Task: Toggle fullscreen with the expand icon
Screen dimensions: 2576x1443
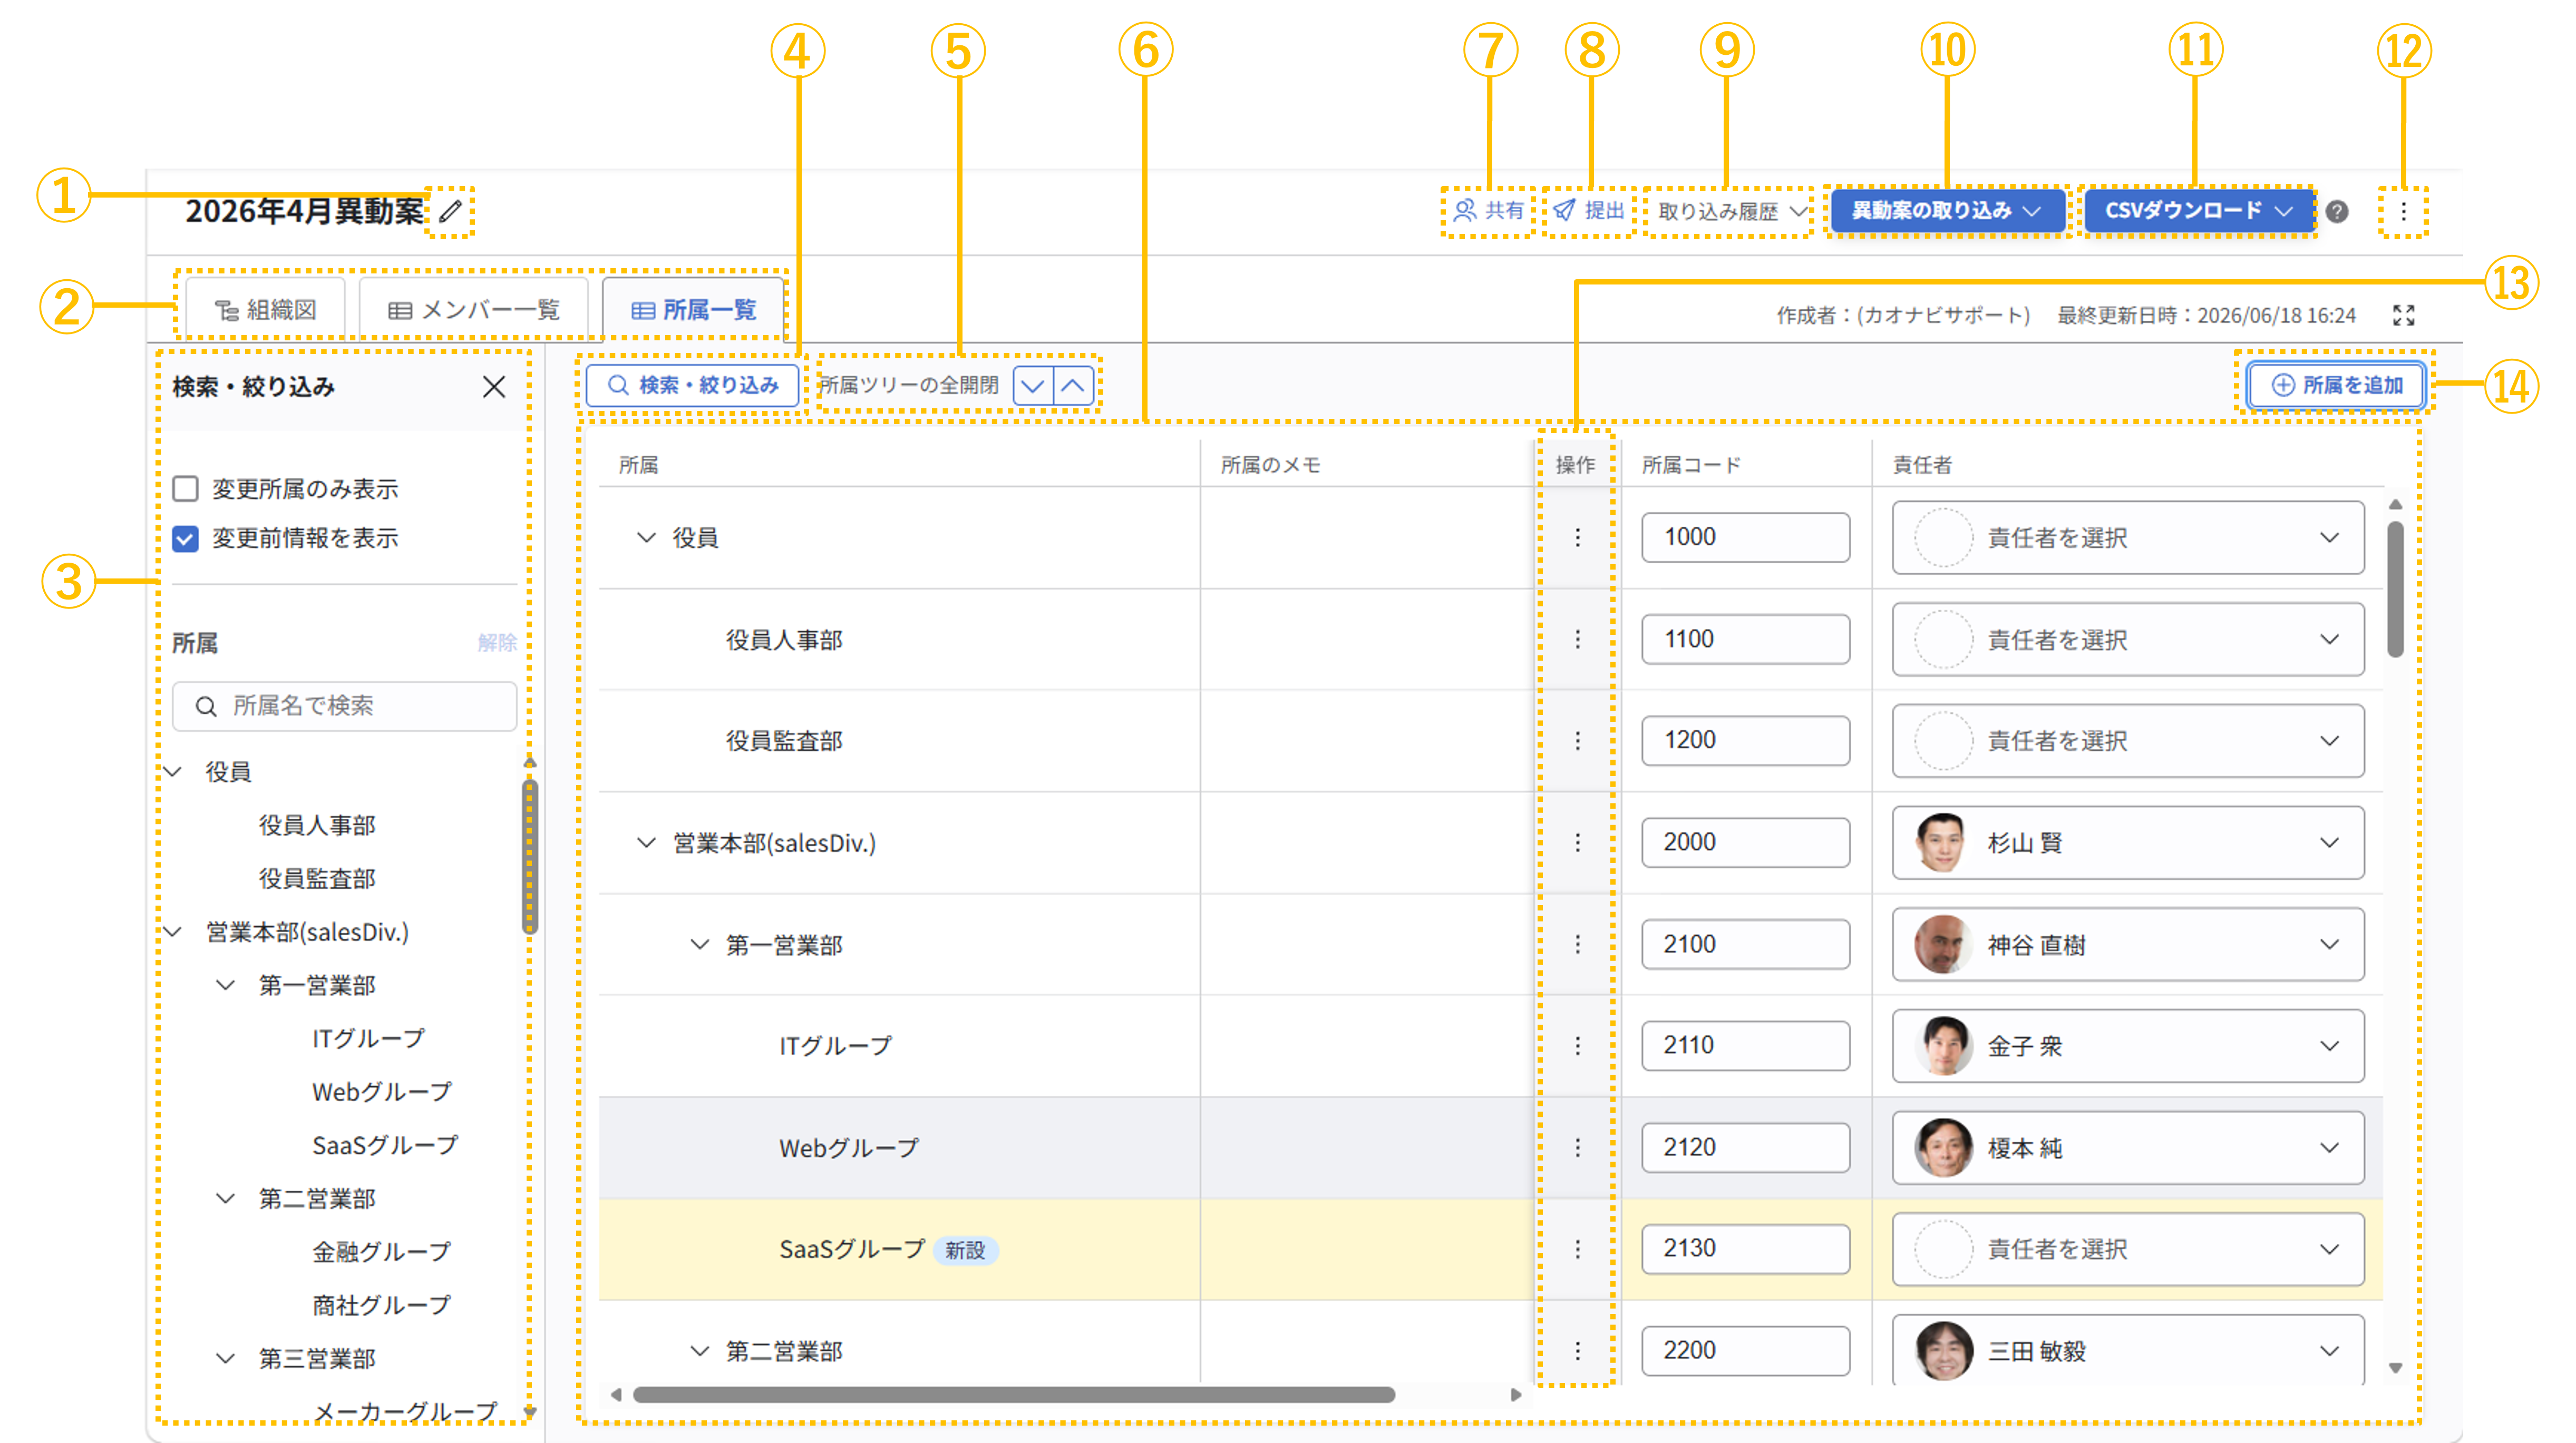Action: tap(2403, 315)
